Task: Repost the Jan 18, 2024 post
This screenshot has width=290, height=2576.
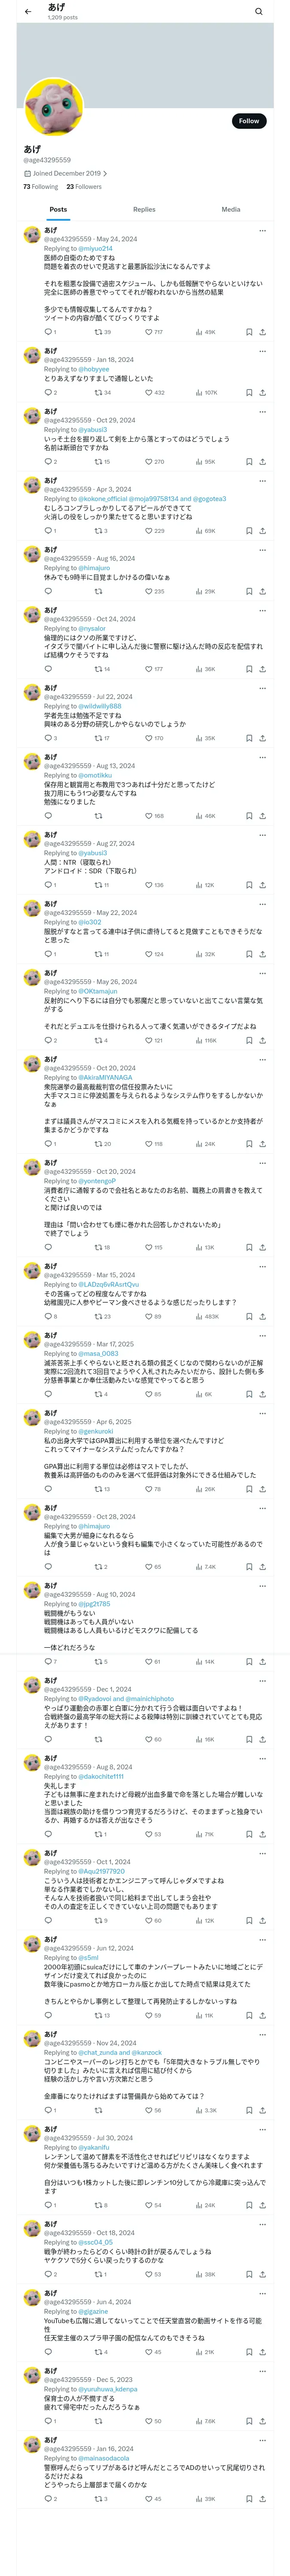Action: coord(98,393)
